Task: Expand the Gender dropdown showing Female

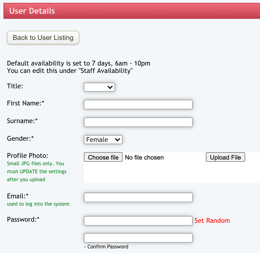Action: (103, 140)
